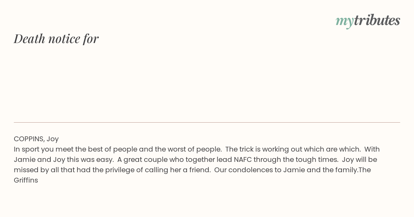Click the mytributes logo
Viewport: 414px width, 217px height.
368,21
